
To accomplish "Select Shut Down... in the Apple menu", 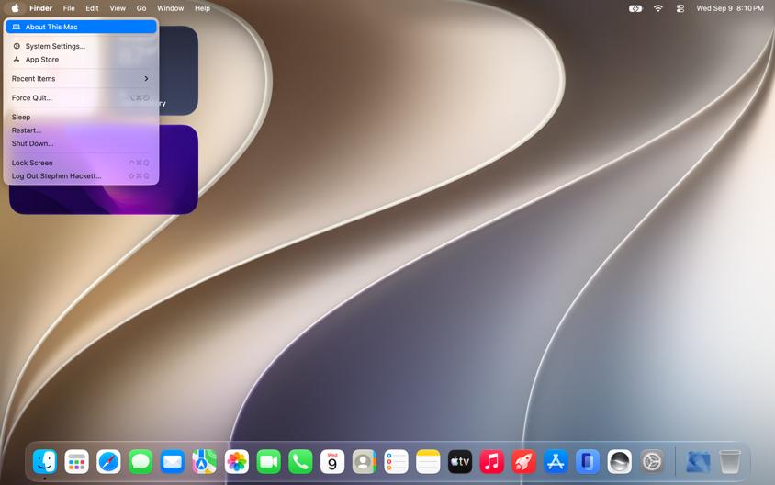I will [x=81, y=144].
